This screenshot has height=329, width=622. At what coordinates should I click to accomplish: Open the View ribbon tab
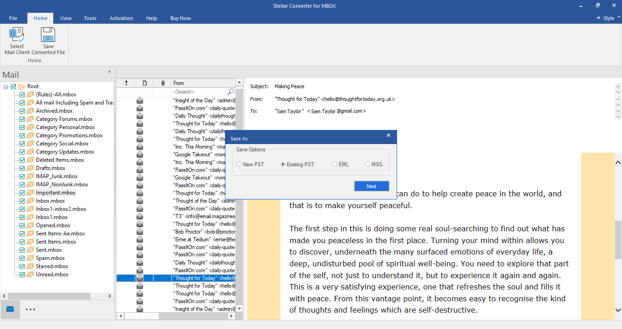(66, 18)
